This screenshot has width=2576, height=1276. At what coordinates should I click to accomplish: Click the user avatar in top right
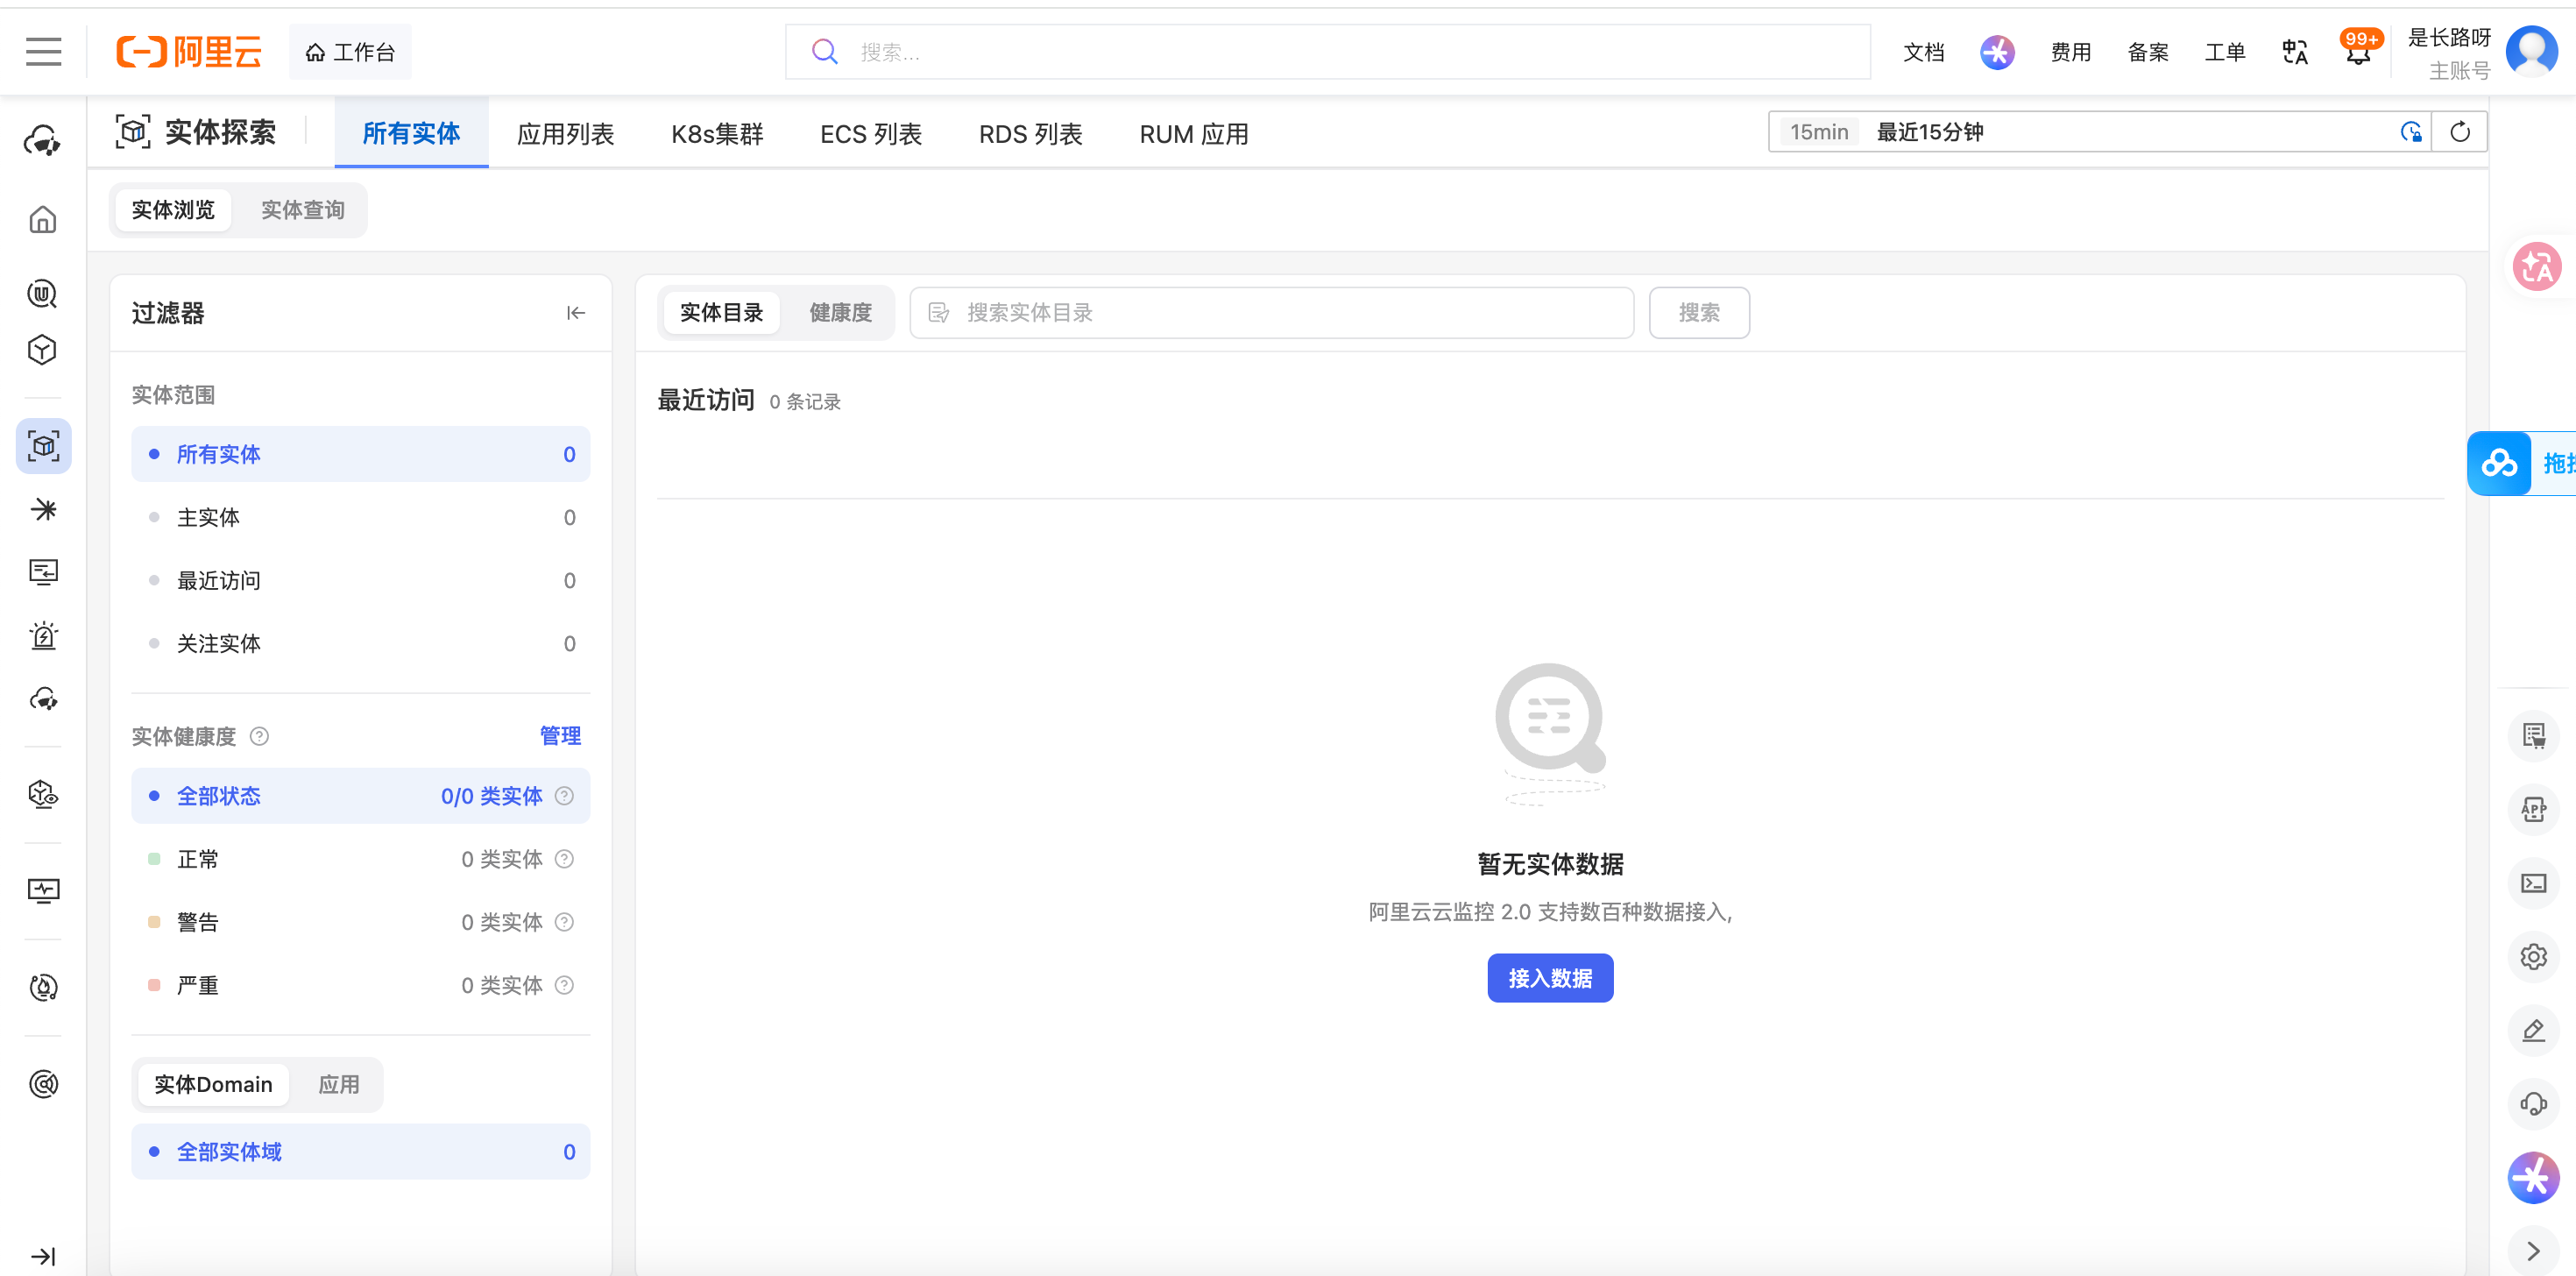pos(2531,52)
